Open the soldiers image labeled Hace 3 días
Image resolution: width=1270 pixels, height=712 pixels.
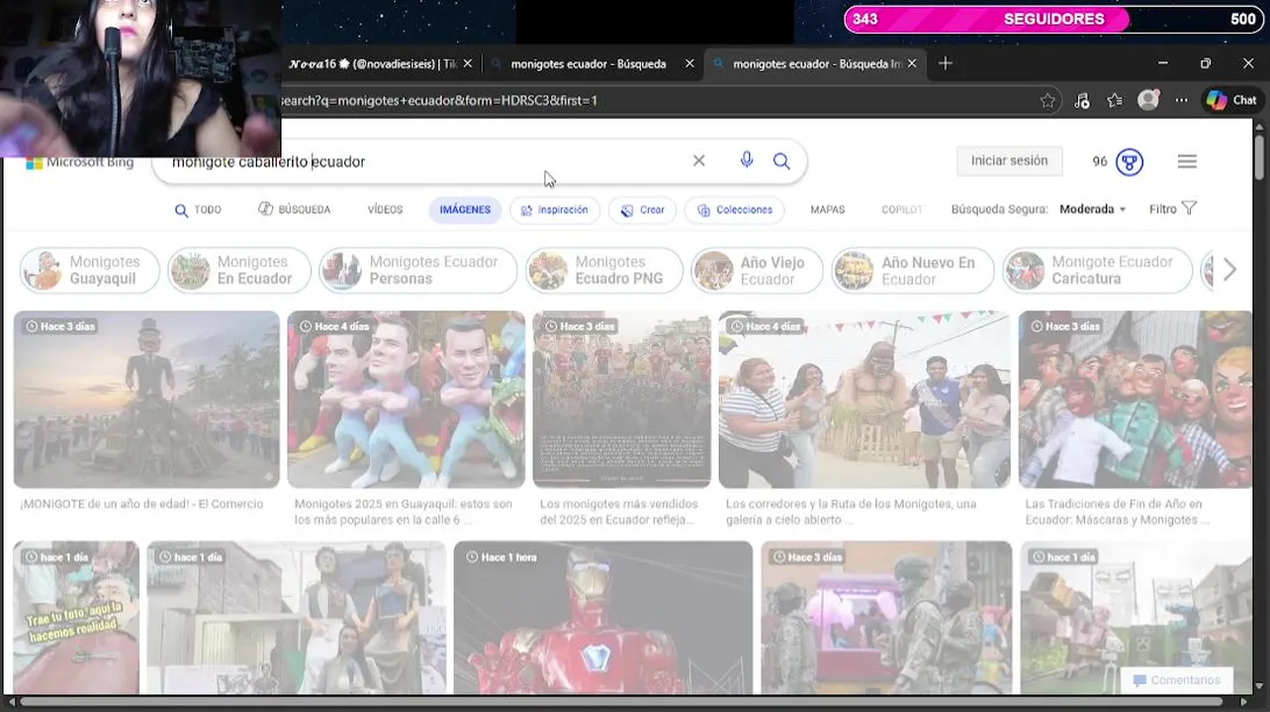click(886, 617)
